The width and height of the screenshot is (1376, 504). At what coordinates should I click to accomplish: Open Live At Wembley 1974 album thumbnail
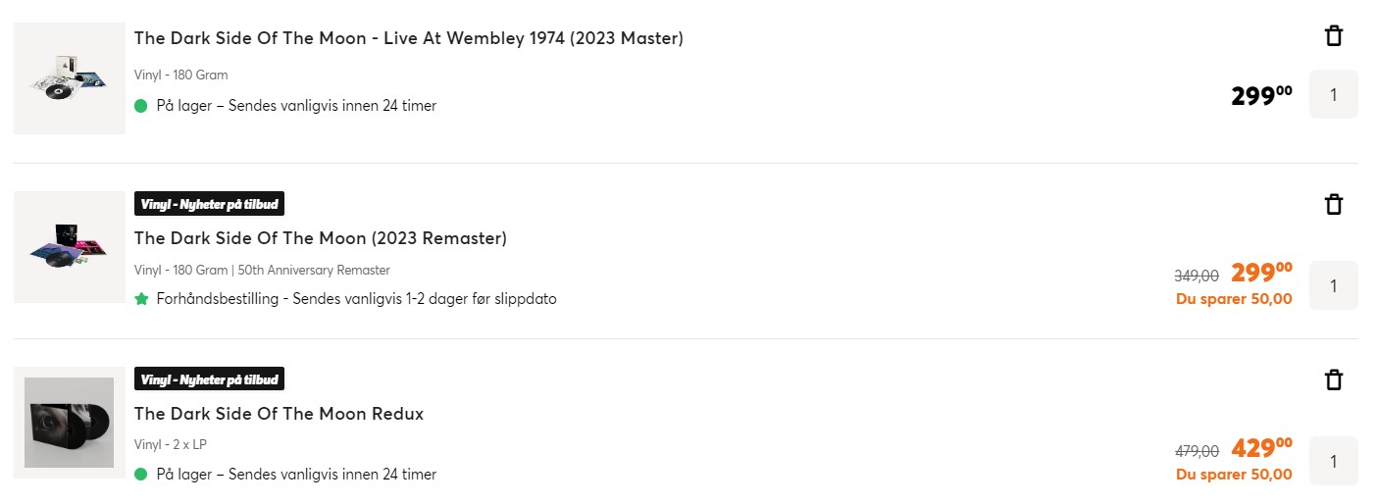(x=70, y=78)
